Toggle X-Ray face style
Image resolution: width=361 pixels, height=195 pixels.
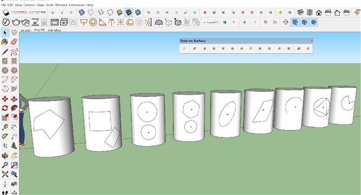point(82,12)
